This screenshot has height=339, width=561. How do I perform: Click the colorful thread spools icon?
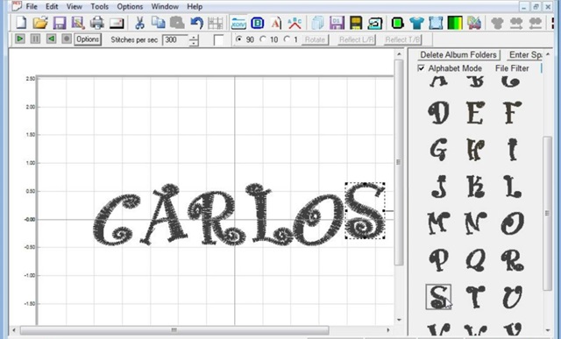473,23
